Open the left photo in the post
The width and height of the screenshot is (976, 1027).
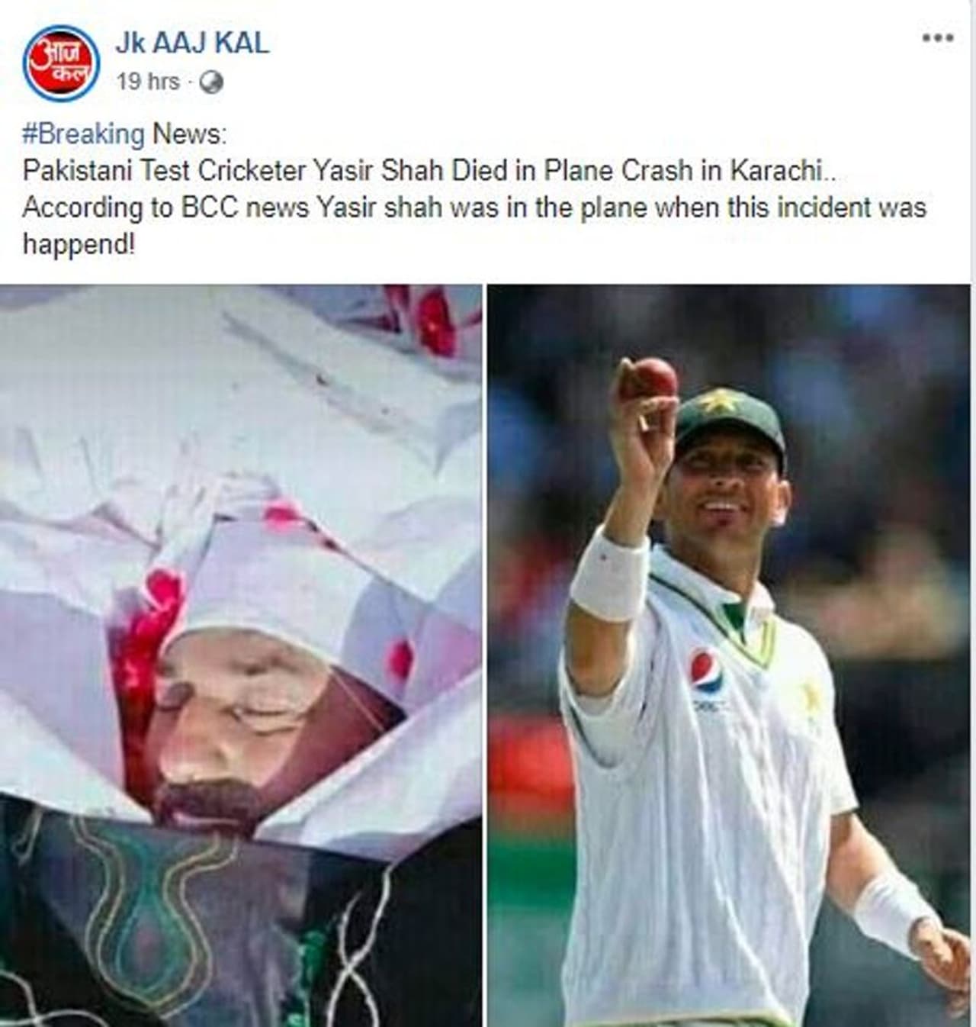coord(241,655)
